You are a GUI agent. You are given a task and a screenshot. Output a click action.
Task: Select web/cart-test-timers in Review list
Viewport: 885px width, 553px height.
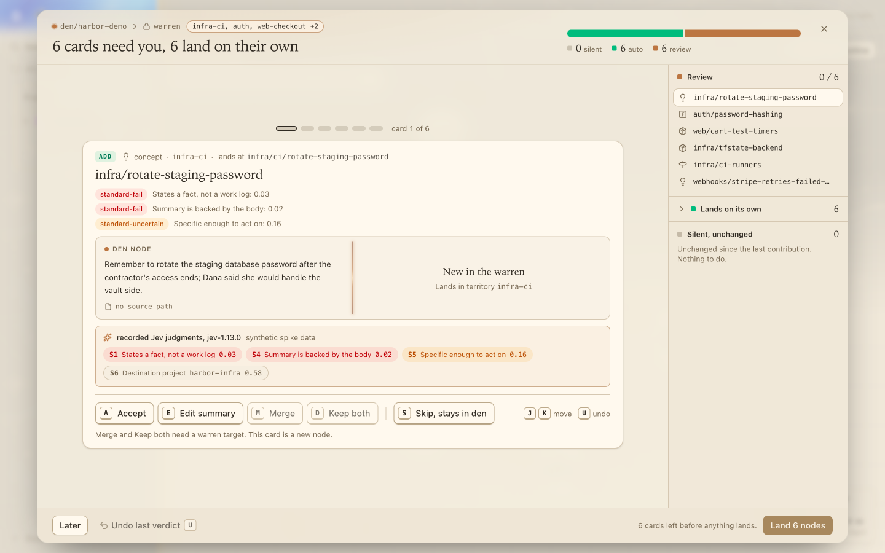(758, 131)
